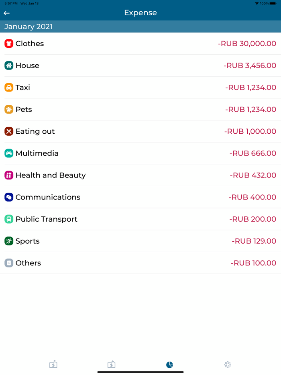Select the pie chart statistics tab

click(169, 365)
